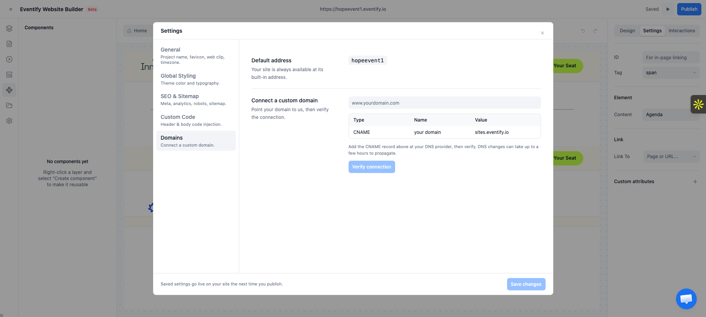Click the Add element plus icon in sidebar
This screenshot has width=706, height=317.
coord(9,59)
